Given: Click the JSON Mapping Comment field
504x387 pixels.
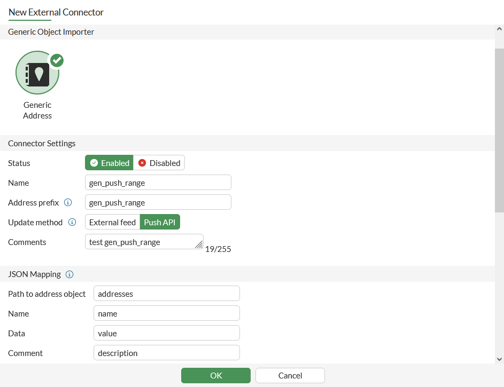Looking at the screenshot, I should tap(167, 353).
